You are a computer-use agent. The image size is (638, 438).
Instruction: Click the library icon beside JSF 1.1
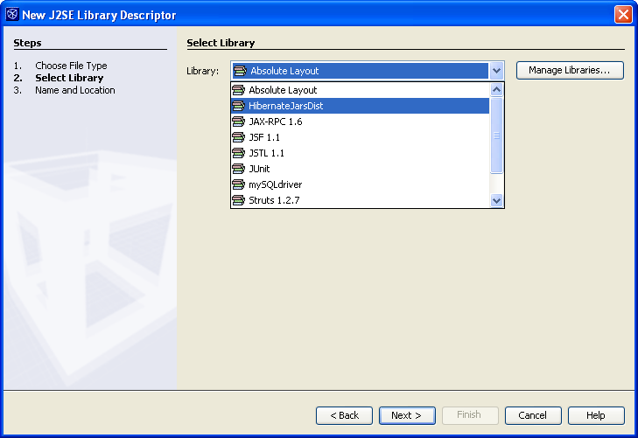coord(238,137)
